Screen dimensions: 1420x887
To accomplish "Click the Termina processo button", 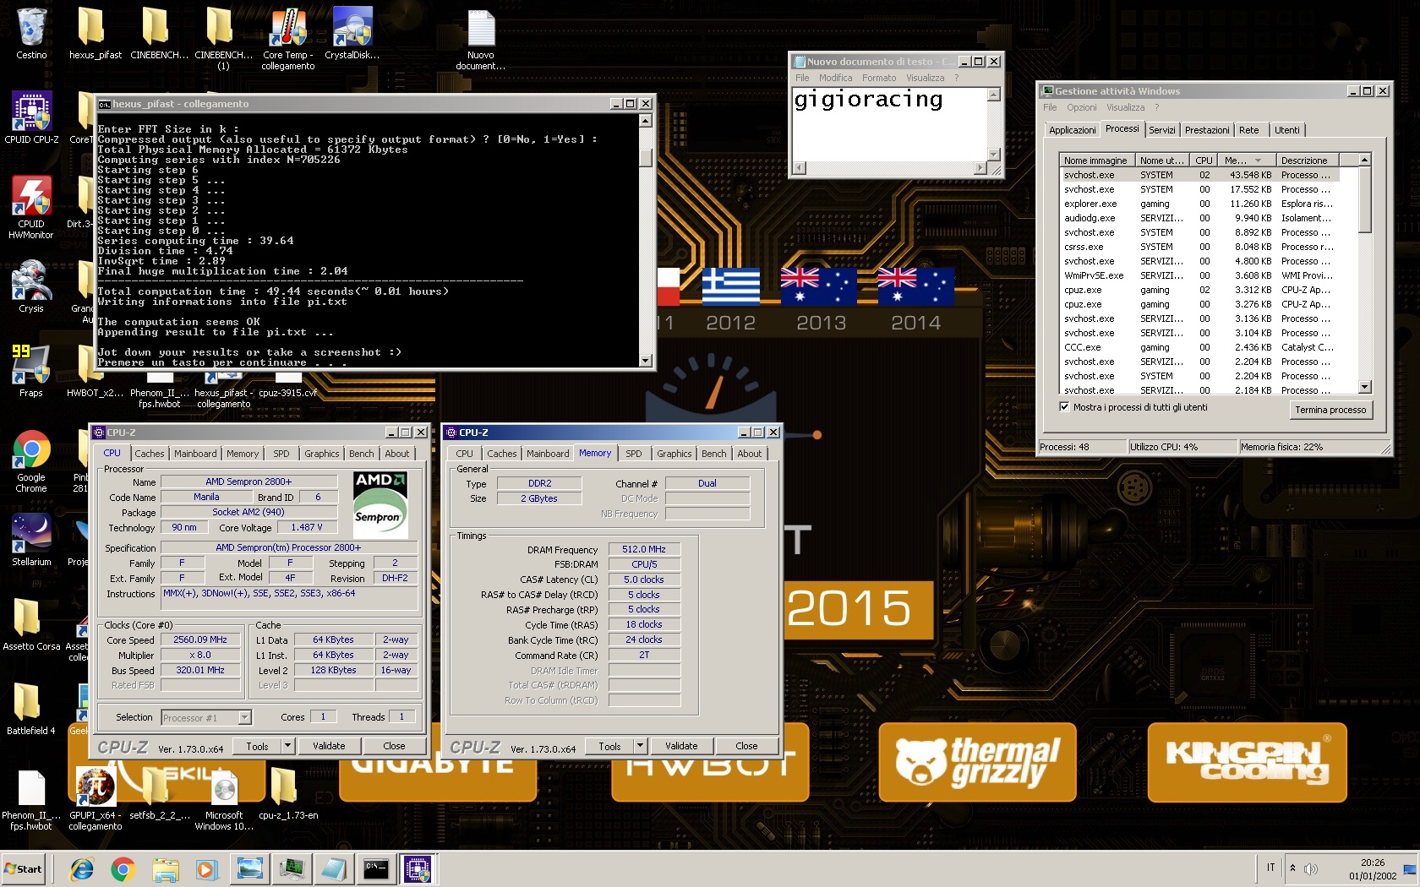I will click(1330, 410).
